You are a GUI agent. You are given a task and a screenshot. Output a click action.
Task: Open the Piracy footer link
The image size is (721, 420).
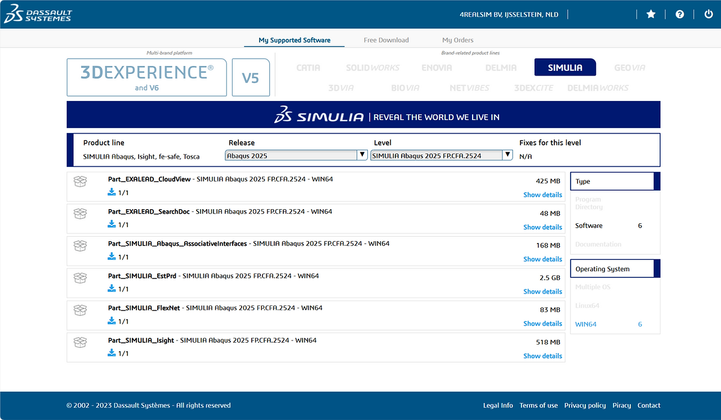pyautogui.click(x=622, y=405)
